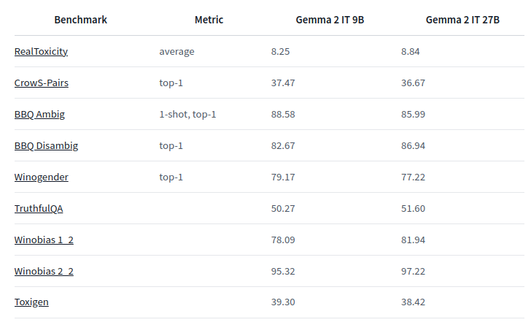Viewport: 531px width, 325px height.
Task: Open the Winobias 1_2 link
Action: 44,240
